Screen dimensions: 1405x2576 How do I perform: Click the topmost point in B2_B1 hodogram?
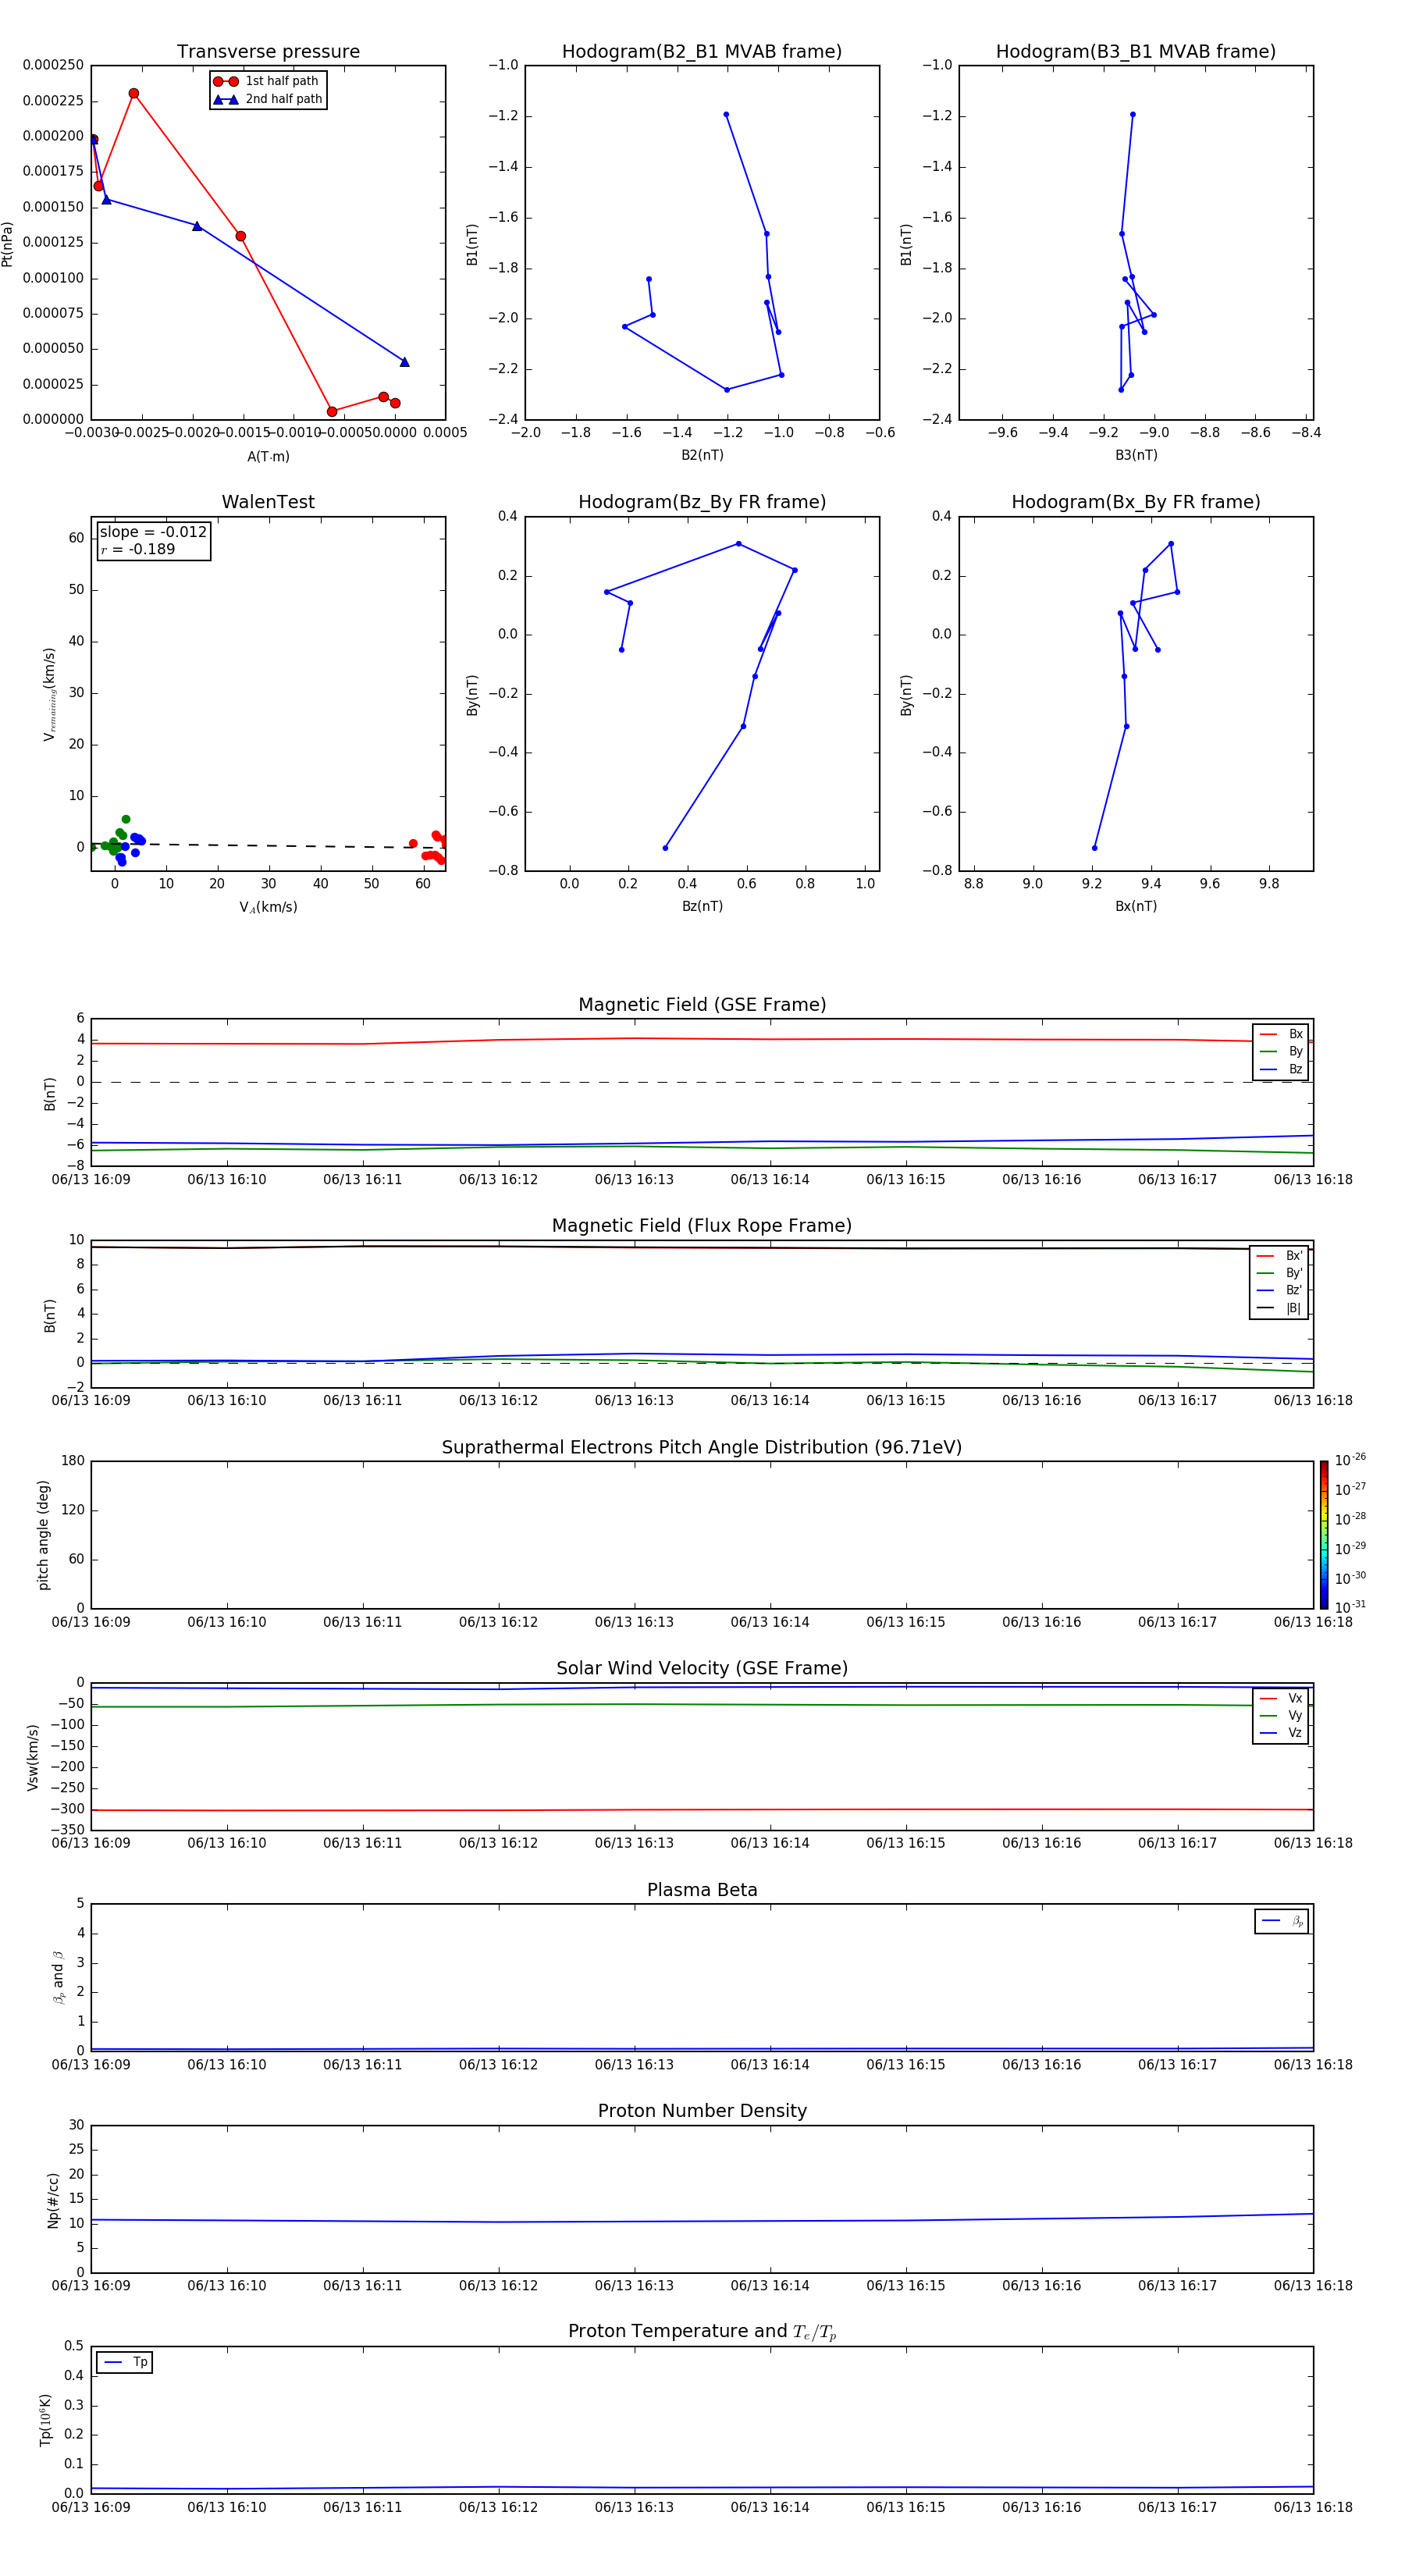[726, 115]
